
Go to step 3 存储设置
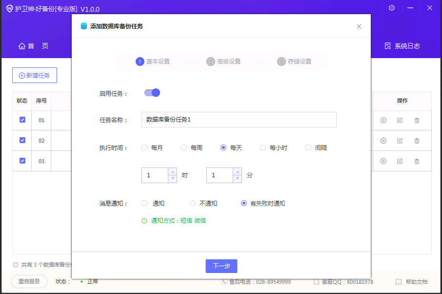coord(294,62)
